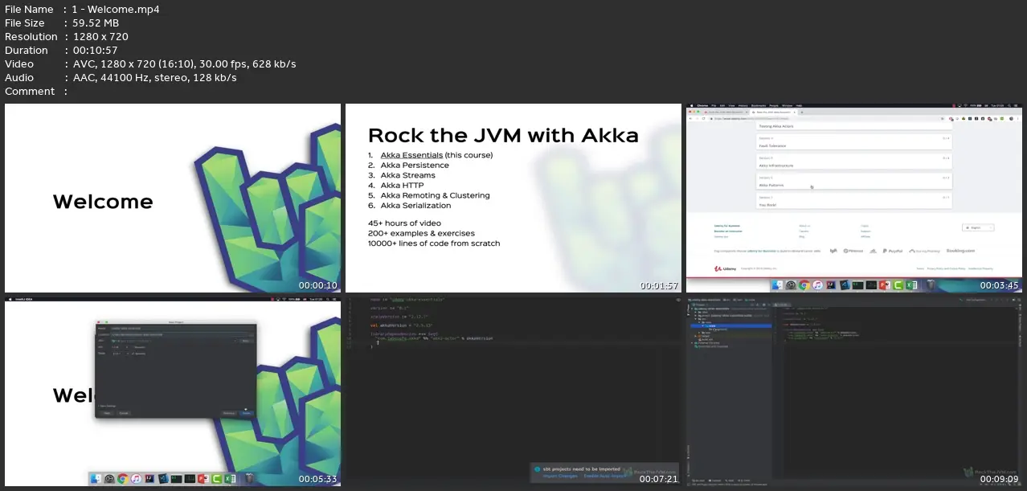
Task: Open the IntelliJ project thumbnail at 00:09:09
Action: click(854, 391)
